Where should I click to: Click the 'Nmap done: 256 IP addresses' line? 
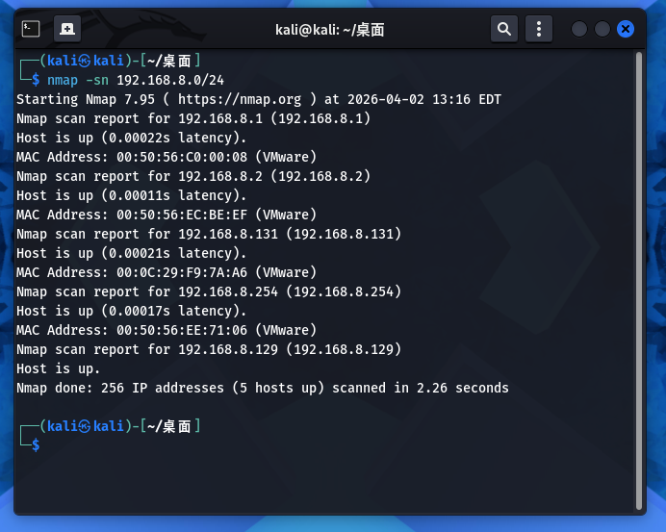click(x=262, y=388)
